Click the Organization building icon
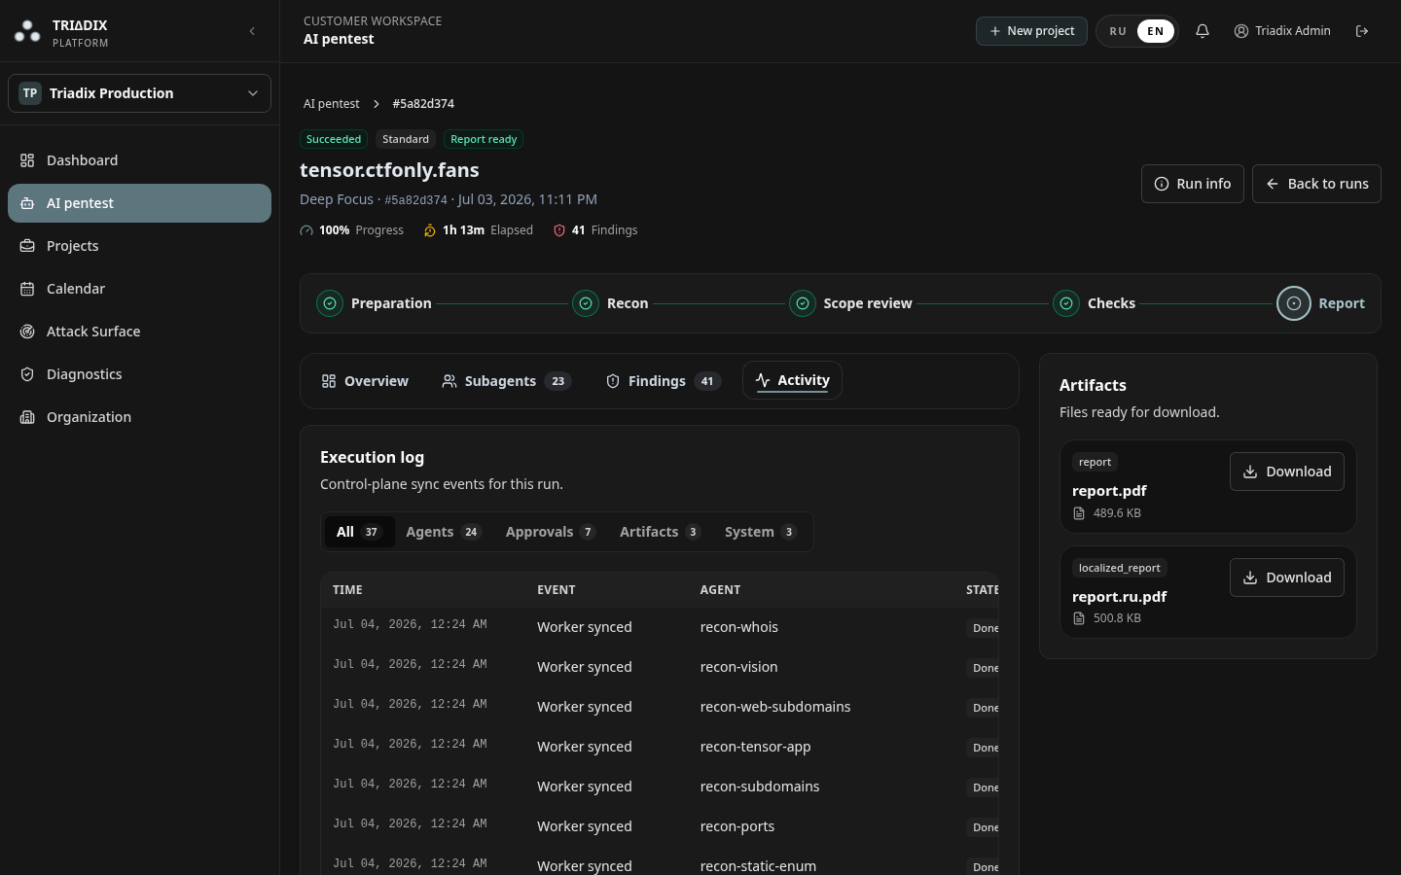The image size is (1401, 875). tap(27, 417)
